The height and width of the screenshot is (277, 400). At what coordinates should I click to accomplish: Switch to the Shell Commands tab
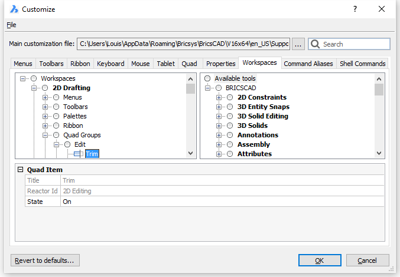363,64
